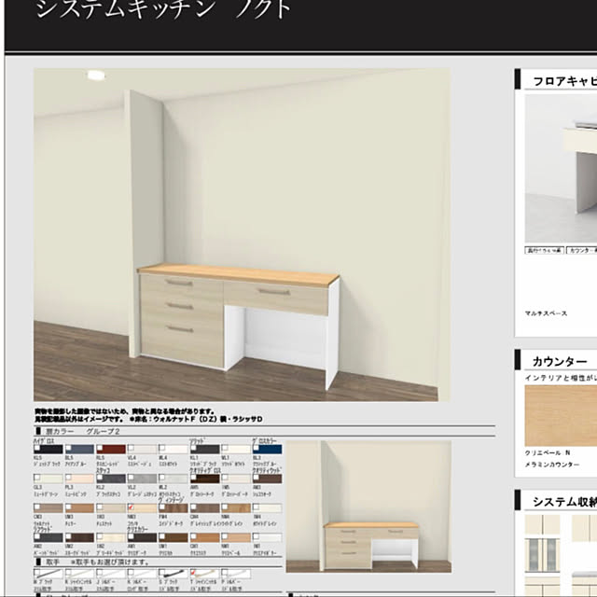Choose the CW3 walnut door swatch
This screenshot has width=597, height=597.
(49, 508)
